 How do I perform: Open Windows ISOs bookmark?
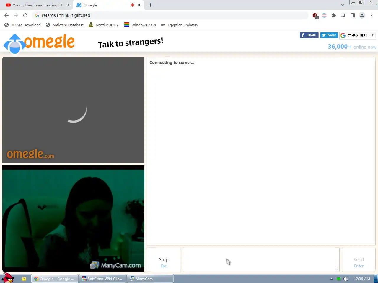pos(140,25)
